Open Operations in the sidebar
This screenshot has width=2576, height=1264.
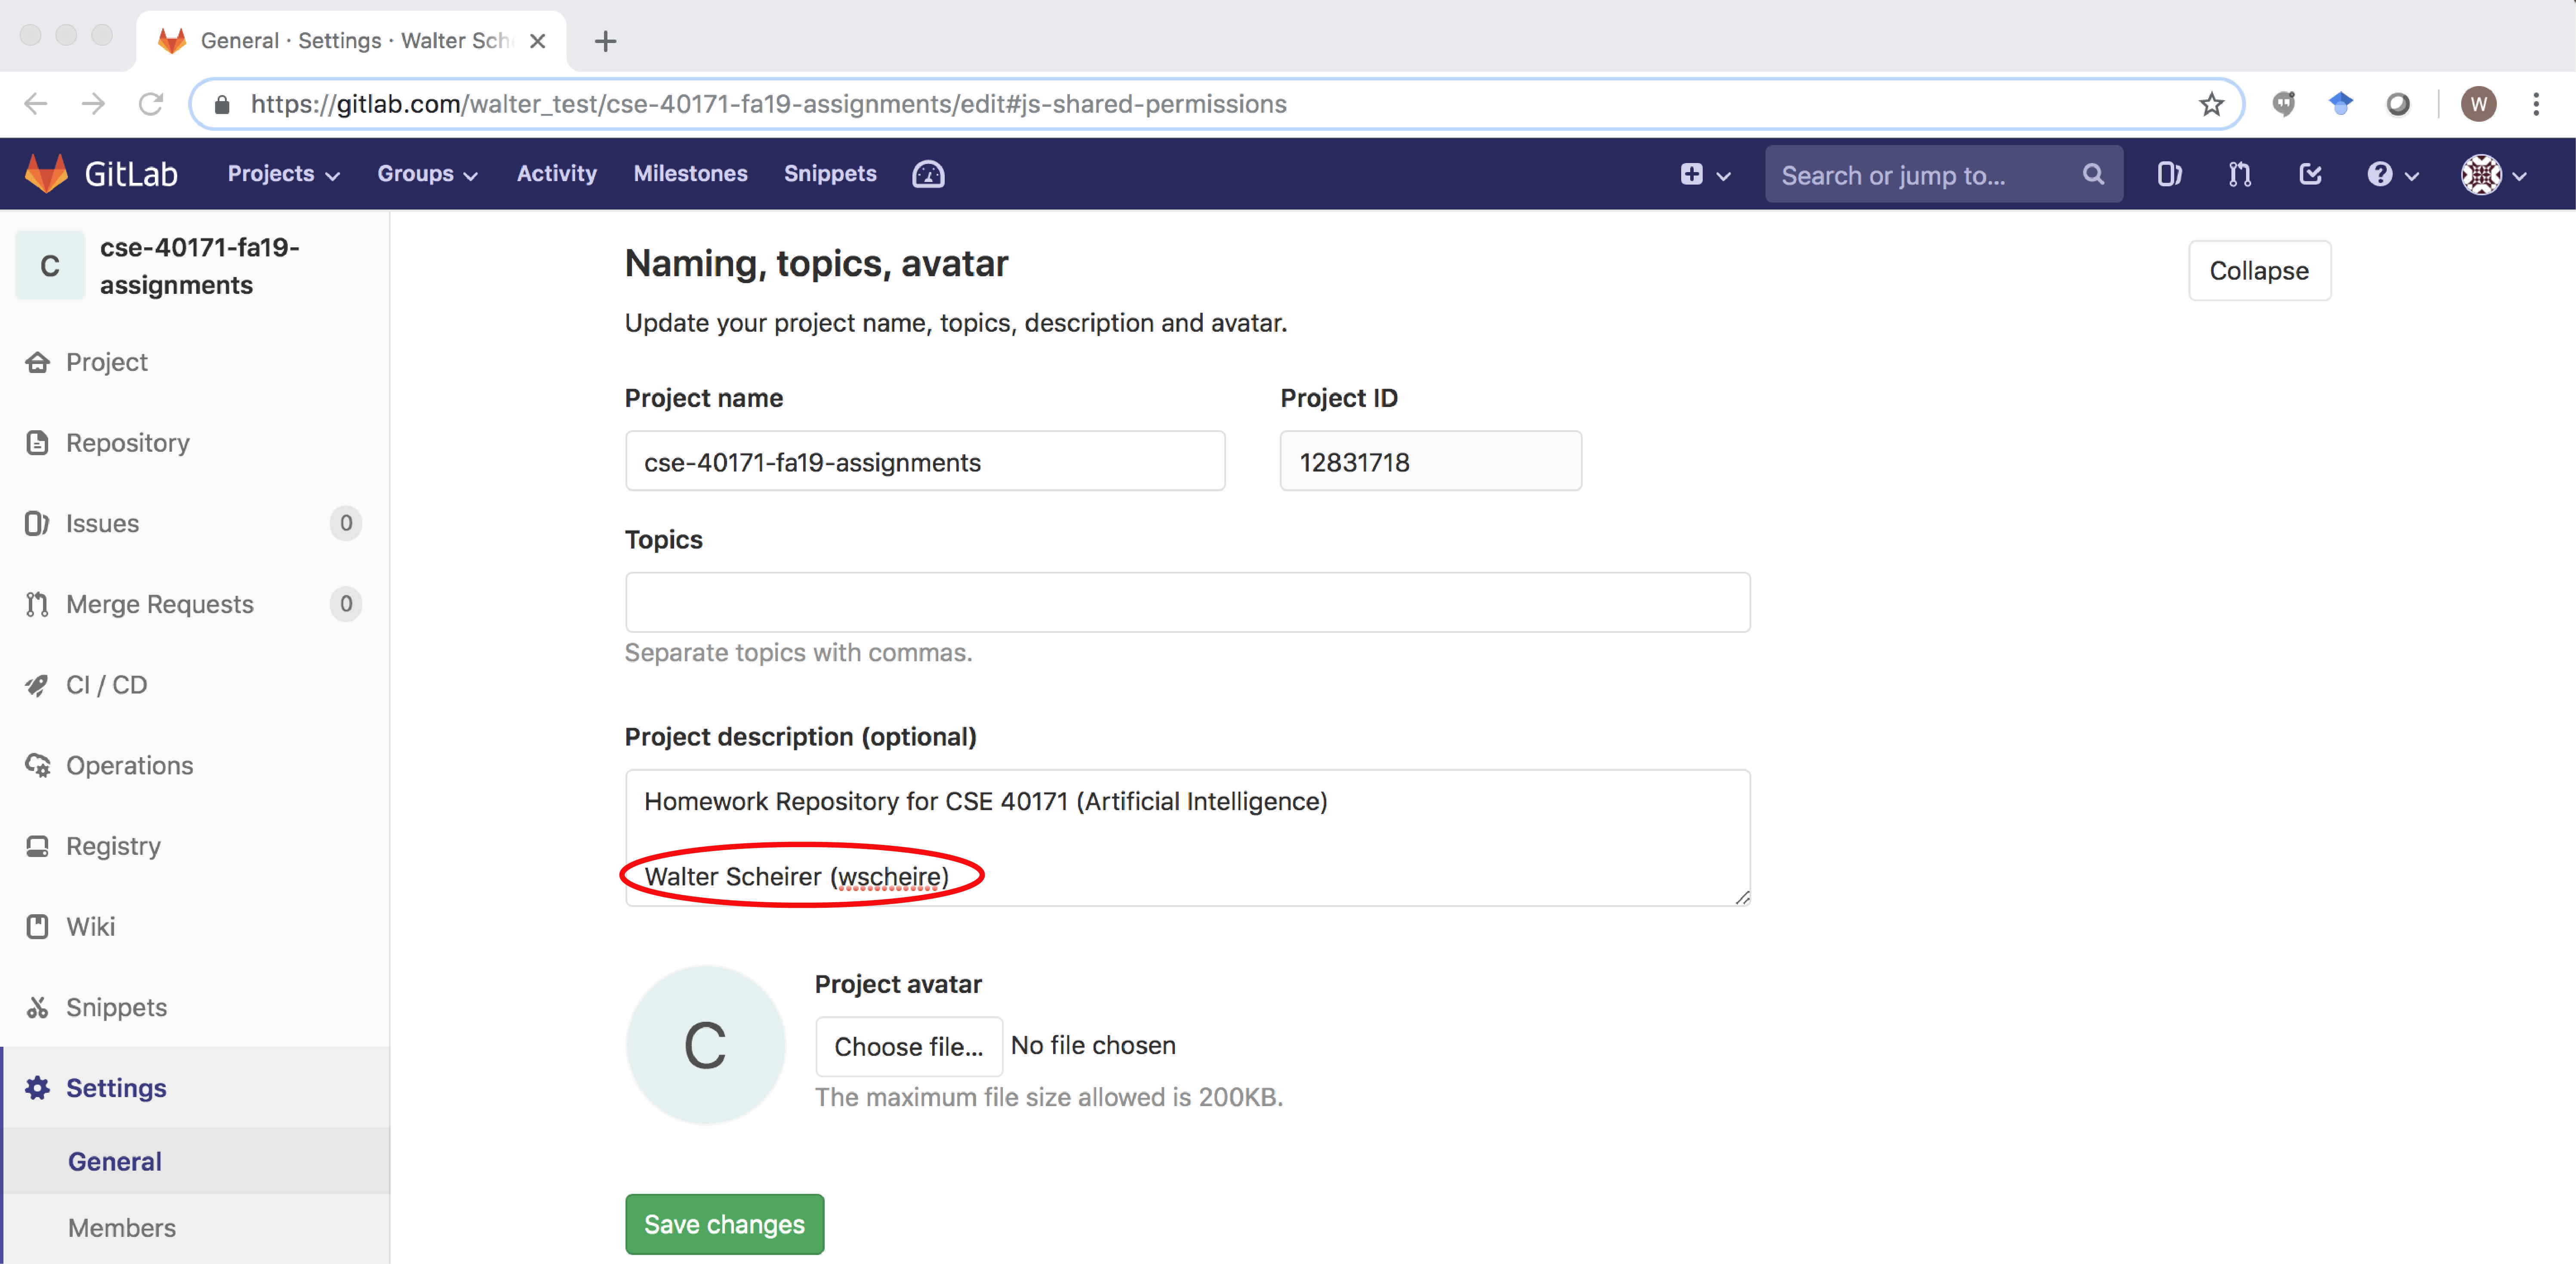point(194,765)
